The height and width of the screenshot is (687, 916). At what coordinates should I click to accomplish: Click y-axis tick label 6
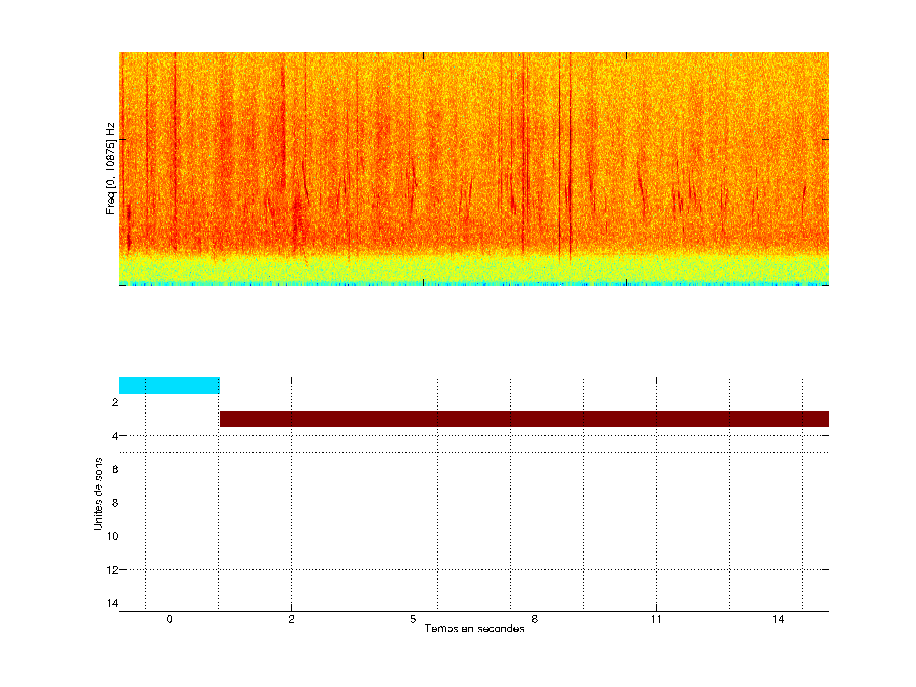pos(115,469)
